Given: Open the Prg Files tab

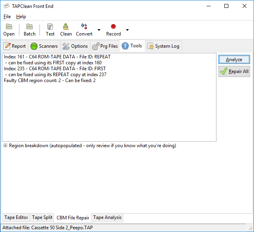Looking at the screenshot, I should pyautogui.click(x=105, y=46).
